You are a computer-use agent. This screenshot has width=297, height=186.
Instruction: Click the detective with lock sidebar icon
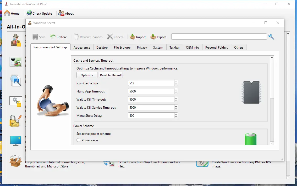[x=16, y=40]
